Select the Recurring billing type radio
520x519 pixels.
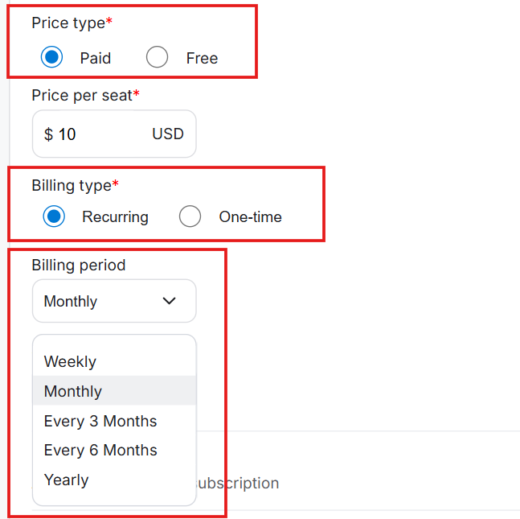[x=54, y=216]
